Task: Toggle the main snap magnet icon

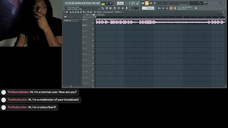Action: [130, 8]
